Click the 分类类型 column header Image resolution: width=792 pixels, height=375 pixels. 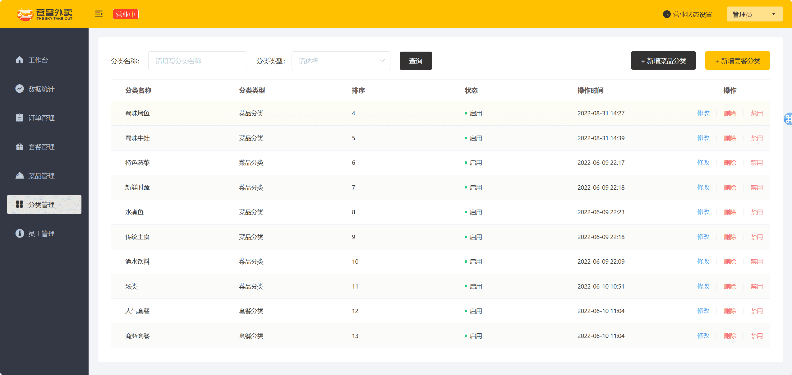(252, 90)
